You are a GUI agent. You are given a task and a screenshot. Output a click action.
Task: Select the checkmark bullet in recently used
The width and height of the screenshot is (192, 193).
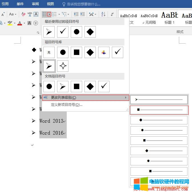pos(63,32)
